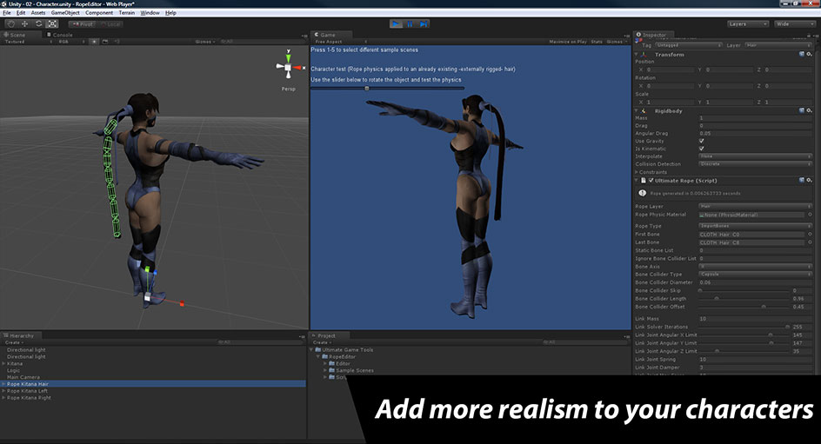The height and width of the screenshot is (444, 821).
Task: Click the Transform component axes icon
Action: [x=644, y=55]
